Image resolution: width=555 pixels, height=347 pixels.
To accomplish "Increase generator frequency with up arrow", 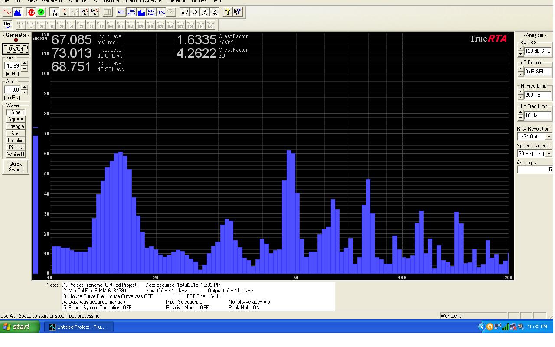I will 24,64.
